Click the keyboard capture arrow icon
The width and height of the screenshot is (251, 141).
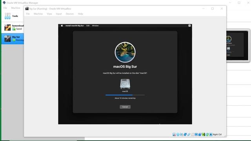pyautogui.click(x=211, y=134)
